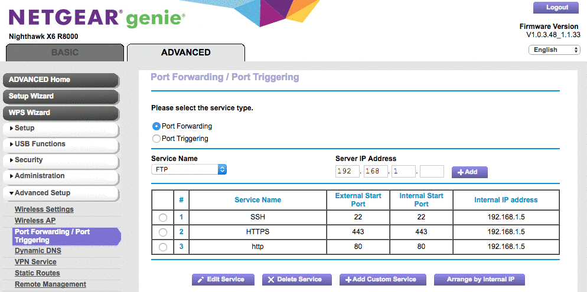Click Arrange by Internal IP button
The image size is (587, 292).
pos(480,280)
